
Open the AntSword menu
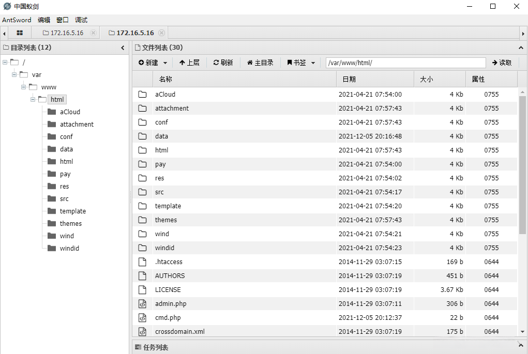pyautogui.click(x=17, y=20)
